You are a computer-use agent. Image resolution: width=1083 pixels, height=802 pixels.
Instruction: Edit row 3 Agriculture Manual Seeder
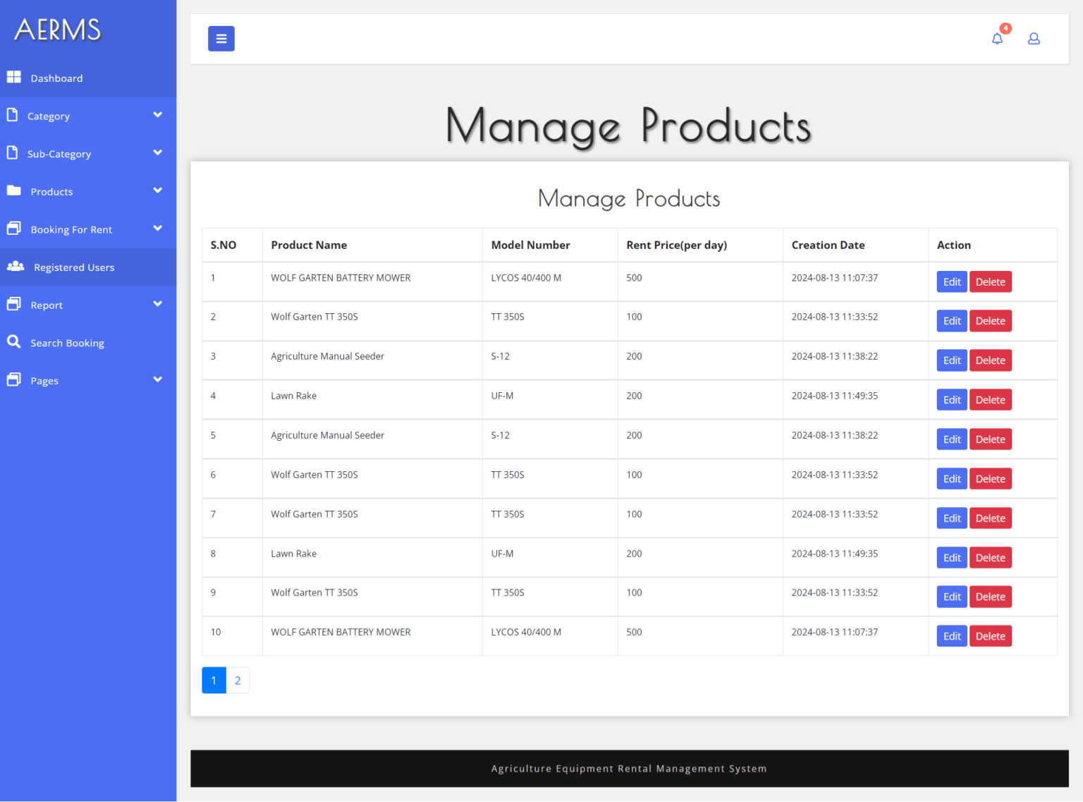[952, 360]
